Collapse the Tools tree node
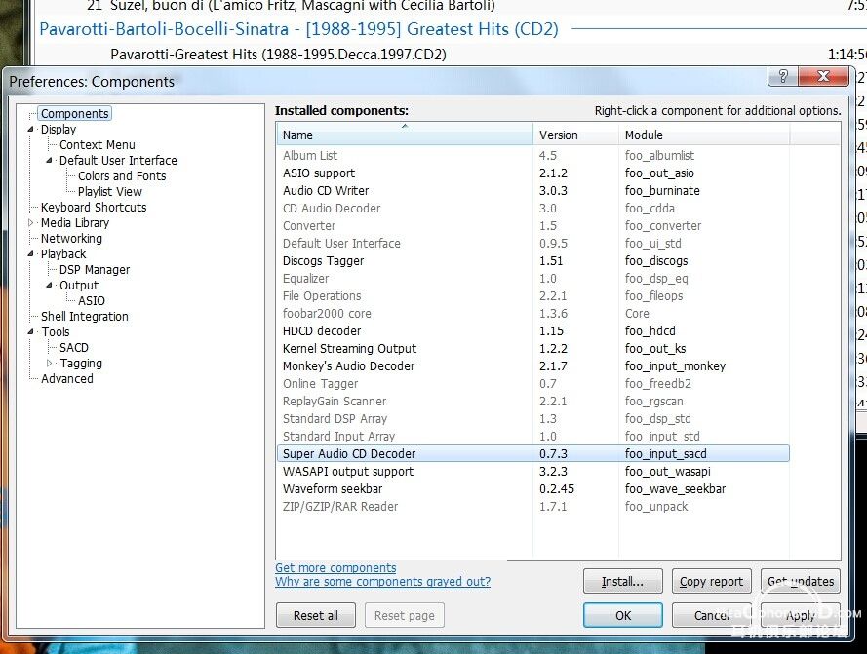The height and width of the screenshot is (654, 867). pyautogui.click(x=31, y=331)
